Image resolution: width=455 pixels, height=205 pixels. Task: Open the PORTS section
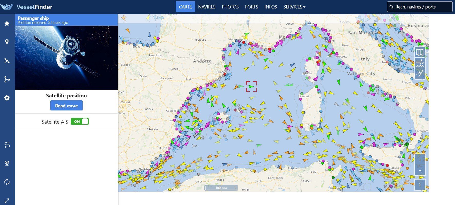251,7
